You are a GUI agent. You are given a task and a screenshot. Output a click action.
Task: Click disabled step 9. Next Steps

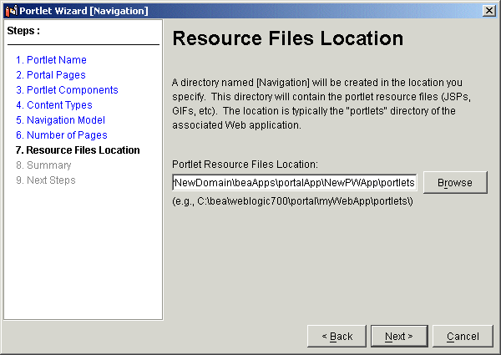(x=46, y=180)
